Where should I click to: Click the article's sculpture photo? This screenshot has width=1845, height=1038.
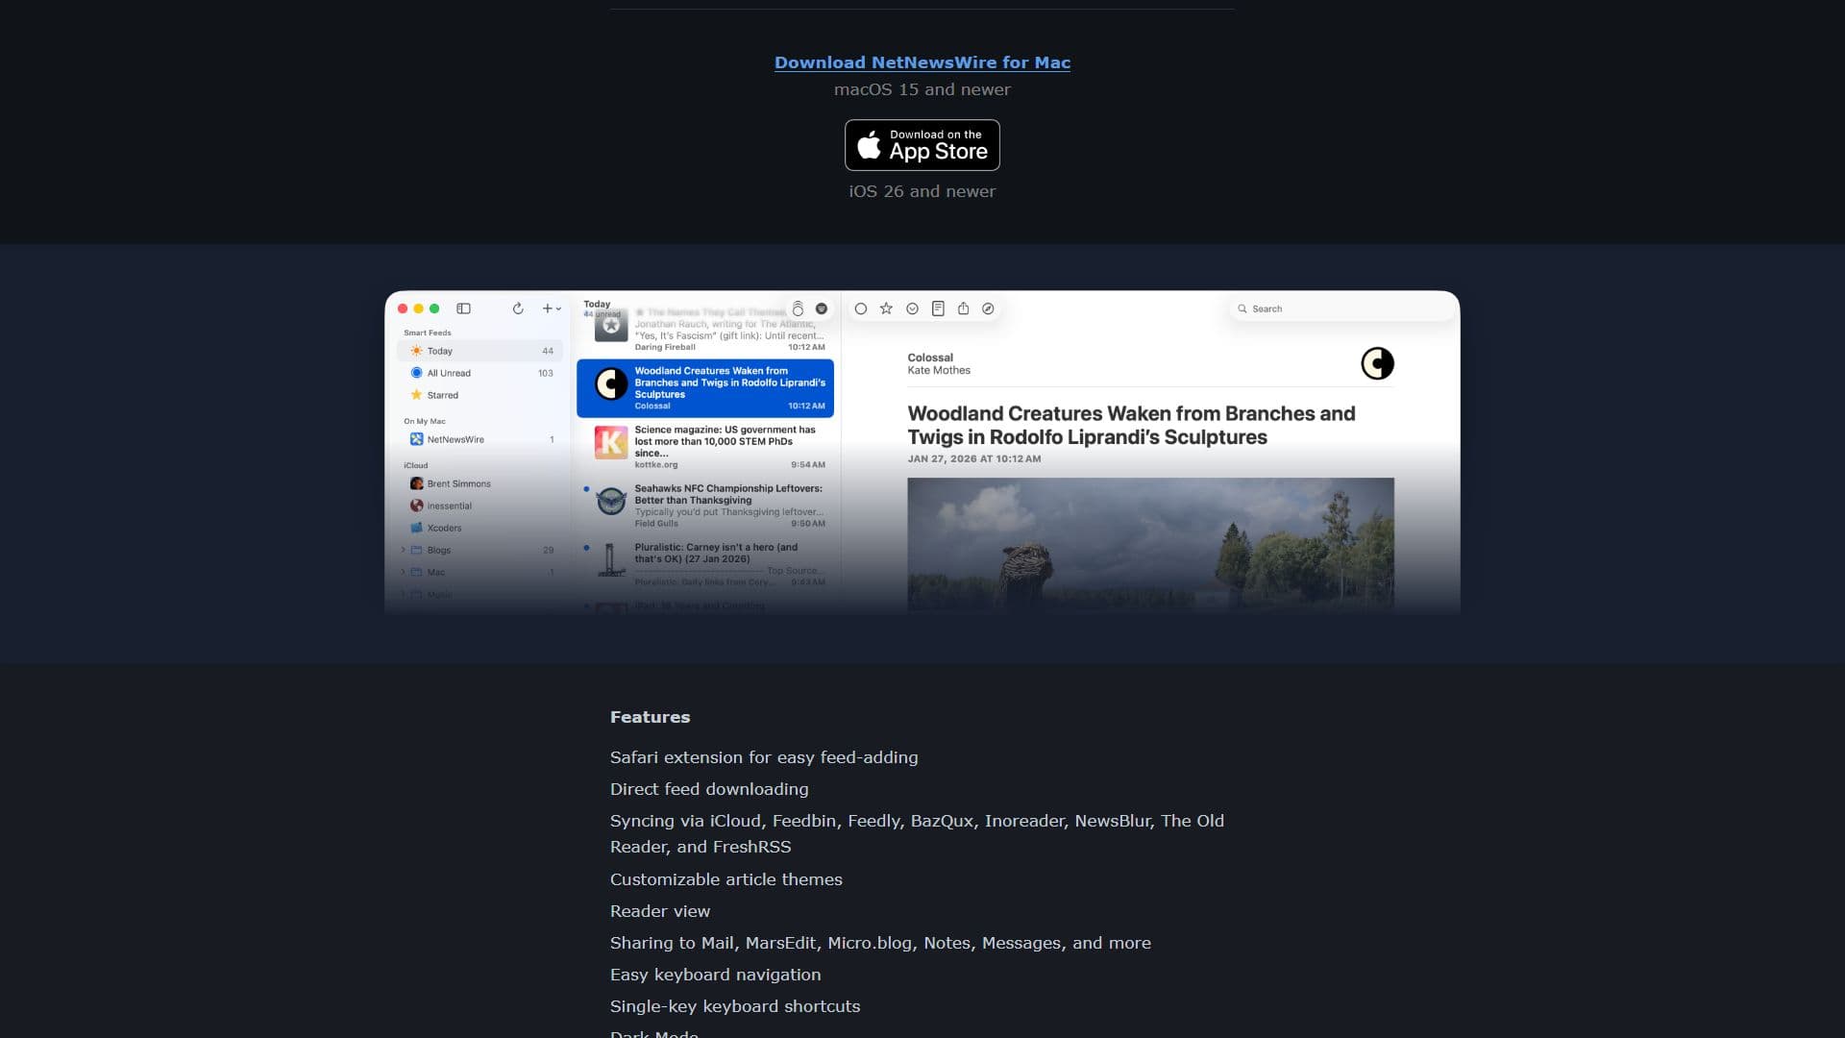point(1150,544)
